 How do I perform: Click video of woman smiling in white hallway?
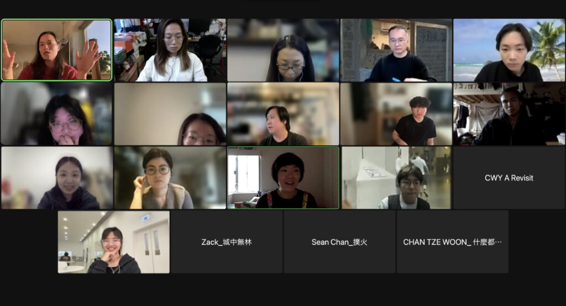(x=113, y=242)
